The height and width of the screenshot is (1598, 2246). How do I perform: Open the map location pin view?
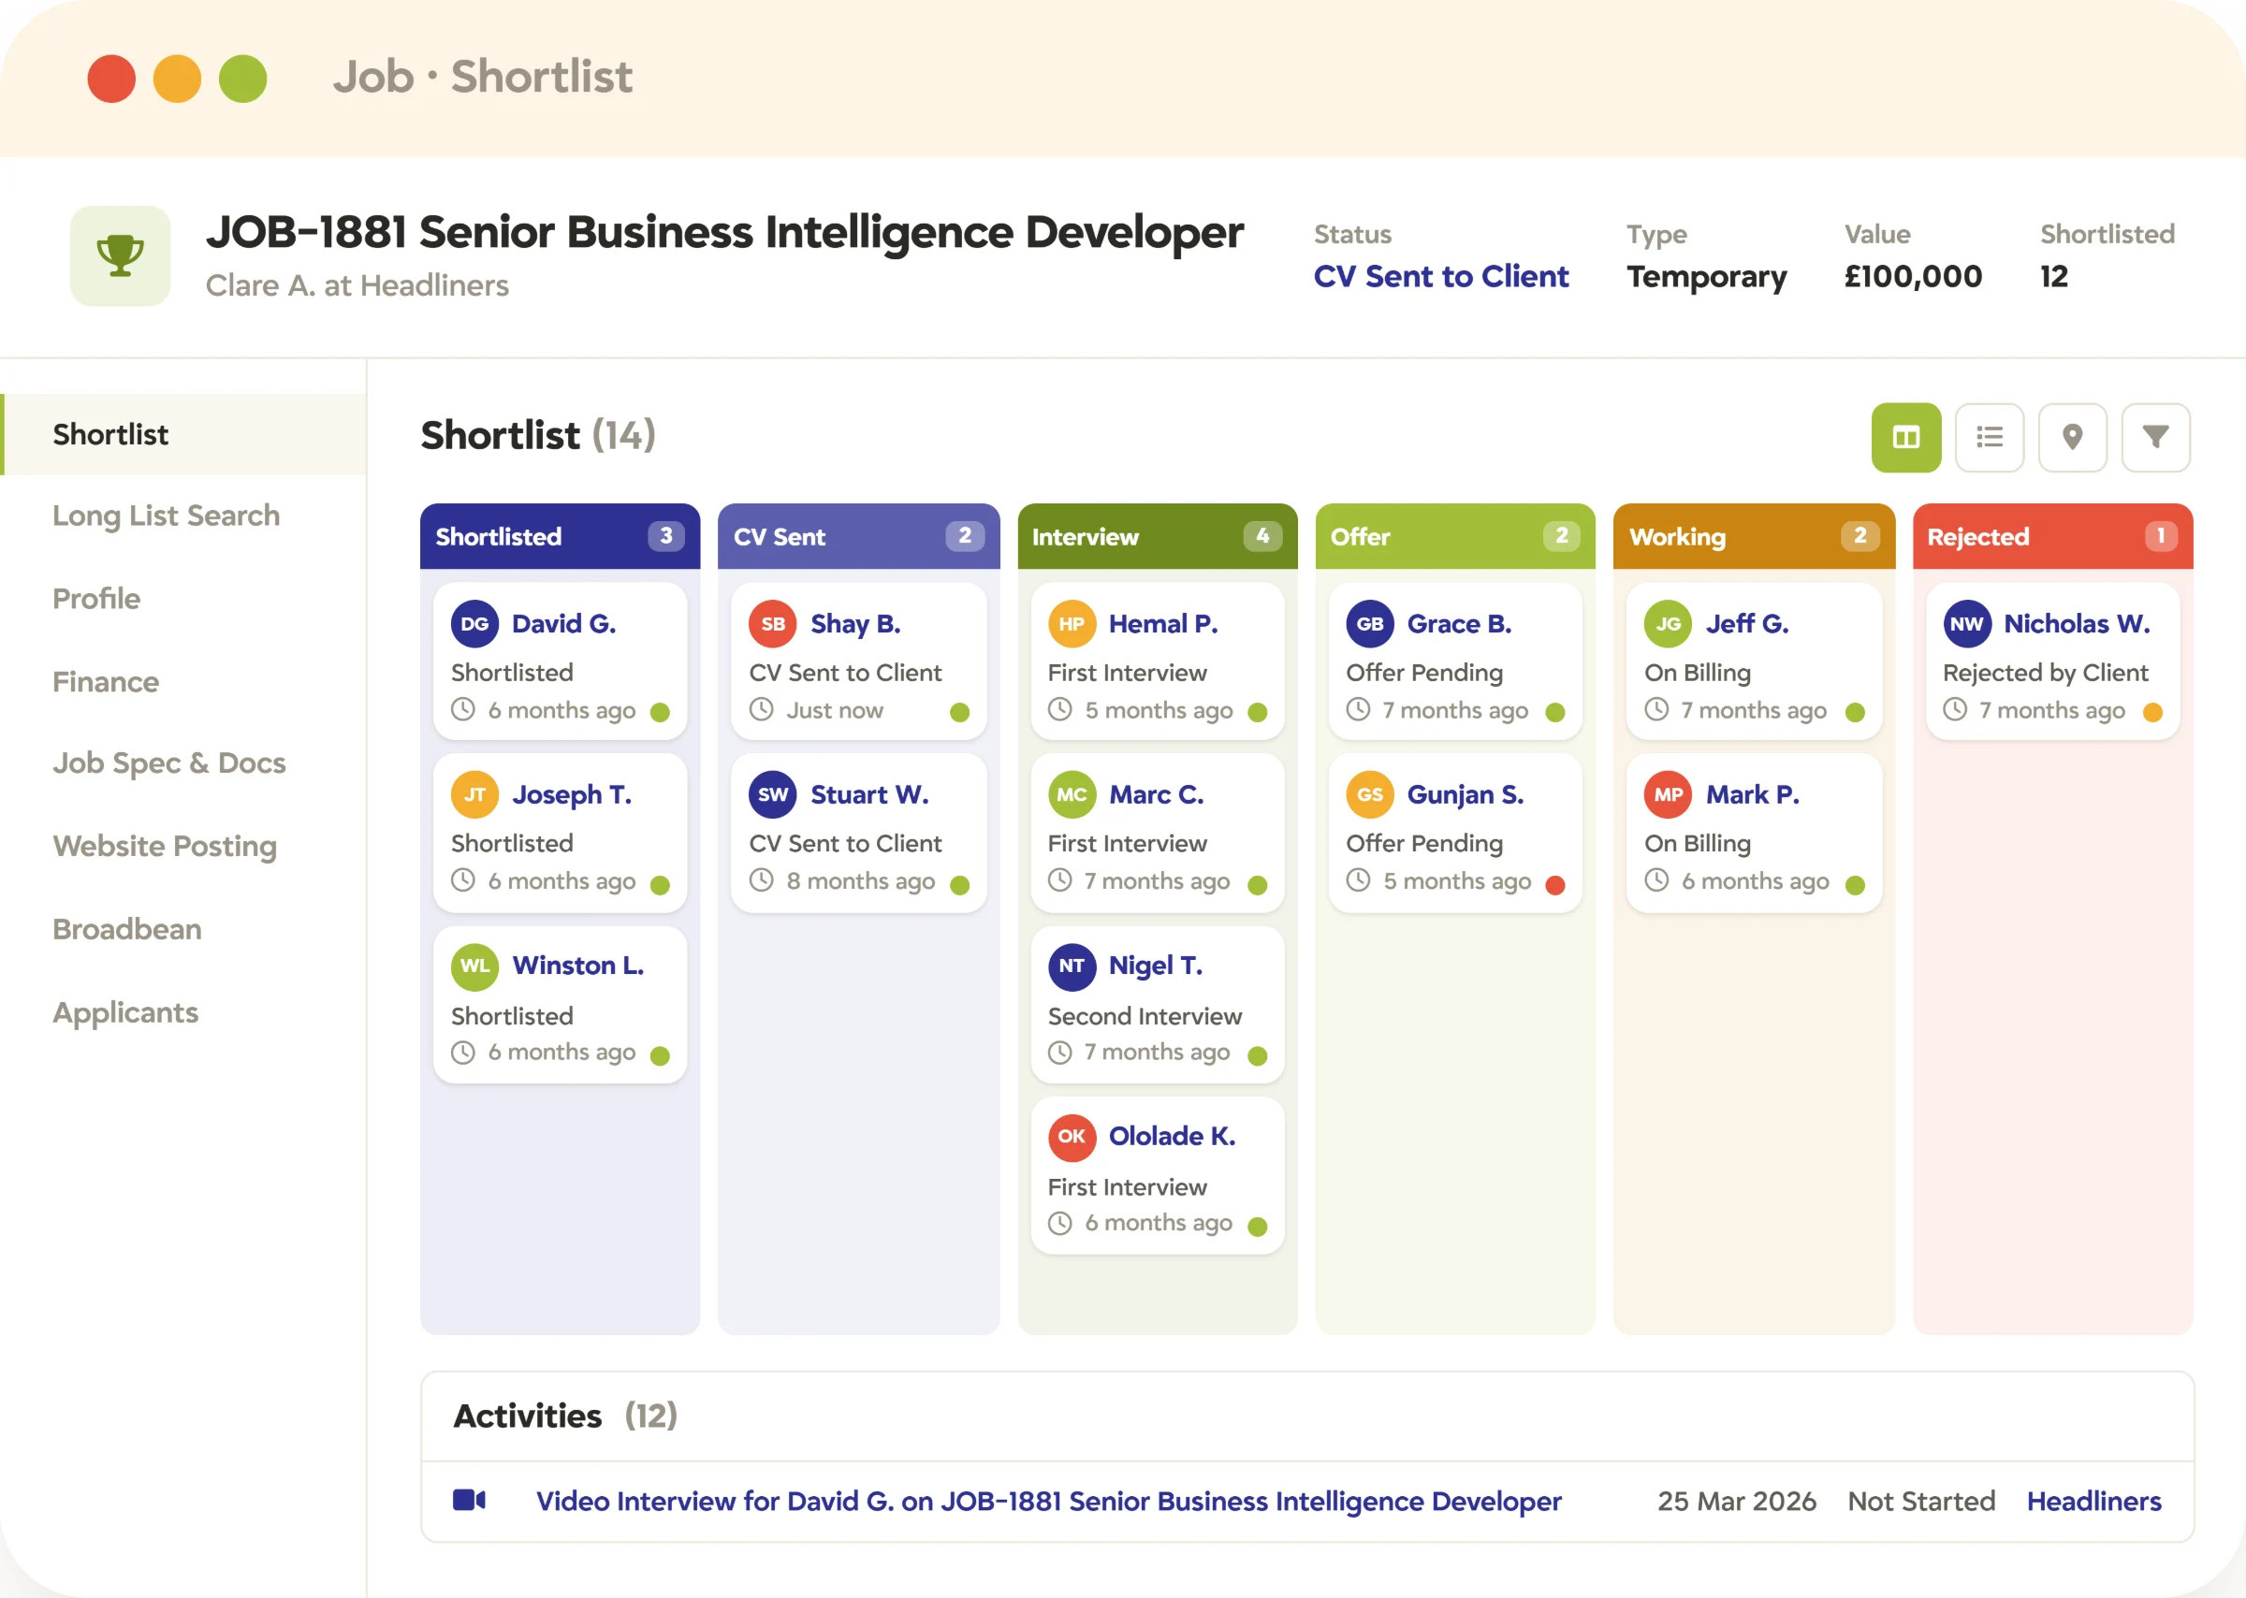(x=2072, y=437)
